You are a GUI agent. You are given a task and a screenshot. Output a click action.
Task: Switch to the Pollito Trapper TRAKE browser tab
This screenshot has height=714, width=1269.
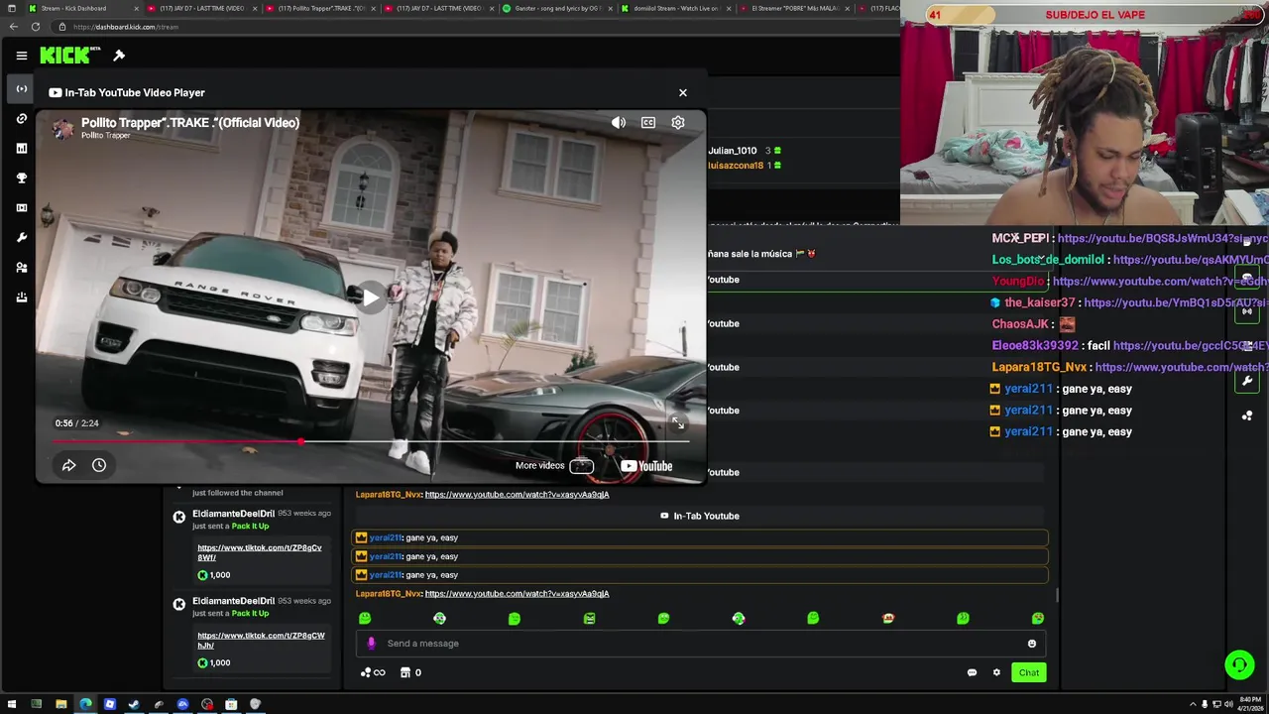[319, 8]
